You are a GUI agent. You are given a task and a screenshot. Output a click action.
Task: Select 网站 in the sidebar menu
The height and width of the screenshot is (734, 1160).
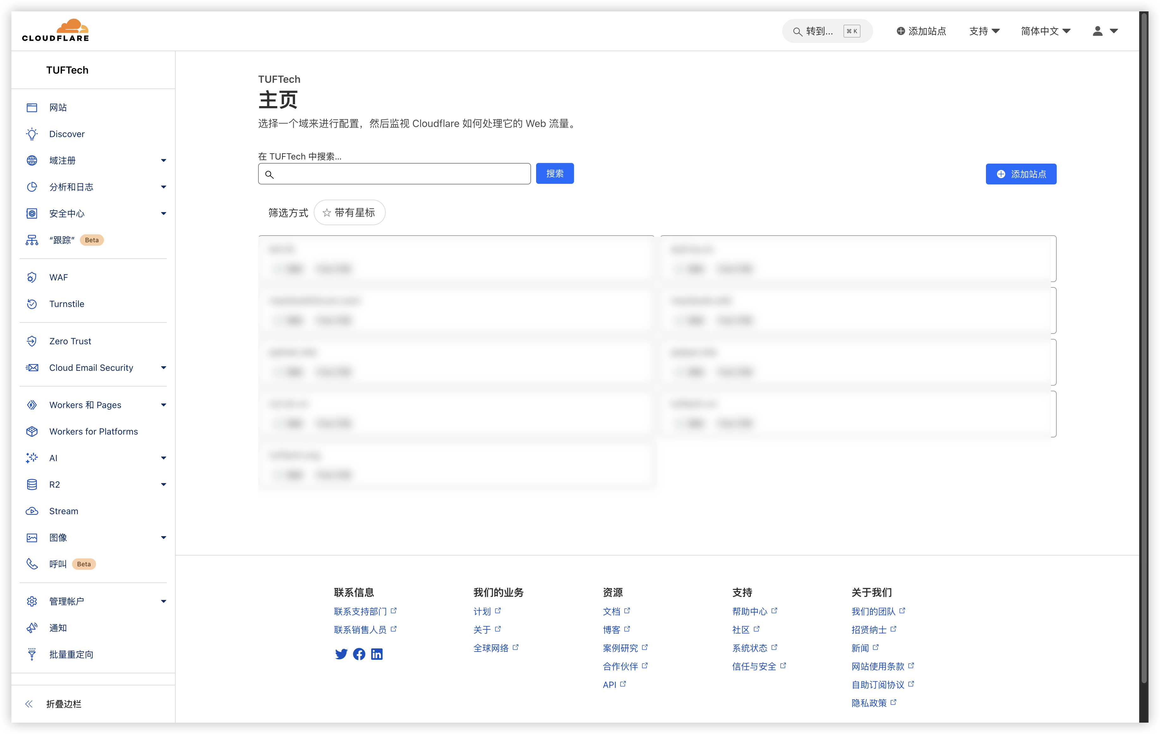58,107
